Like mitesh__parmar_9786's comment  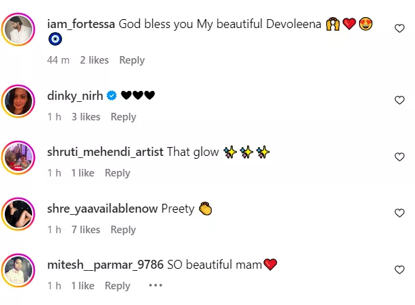point(400,269)
